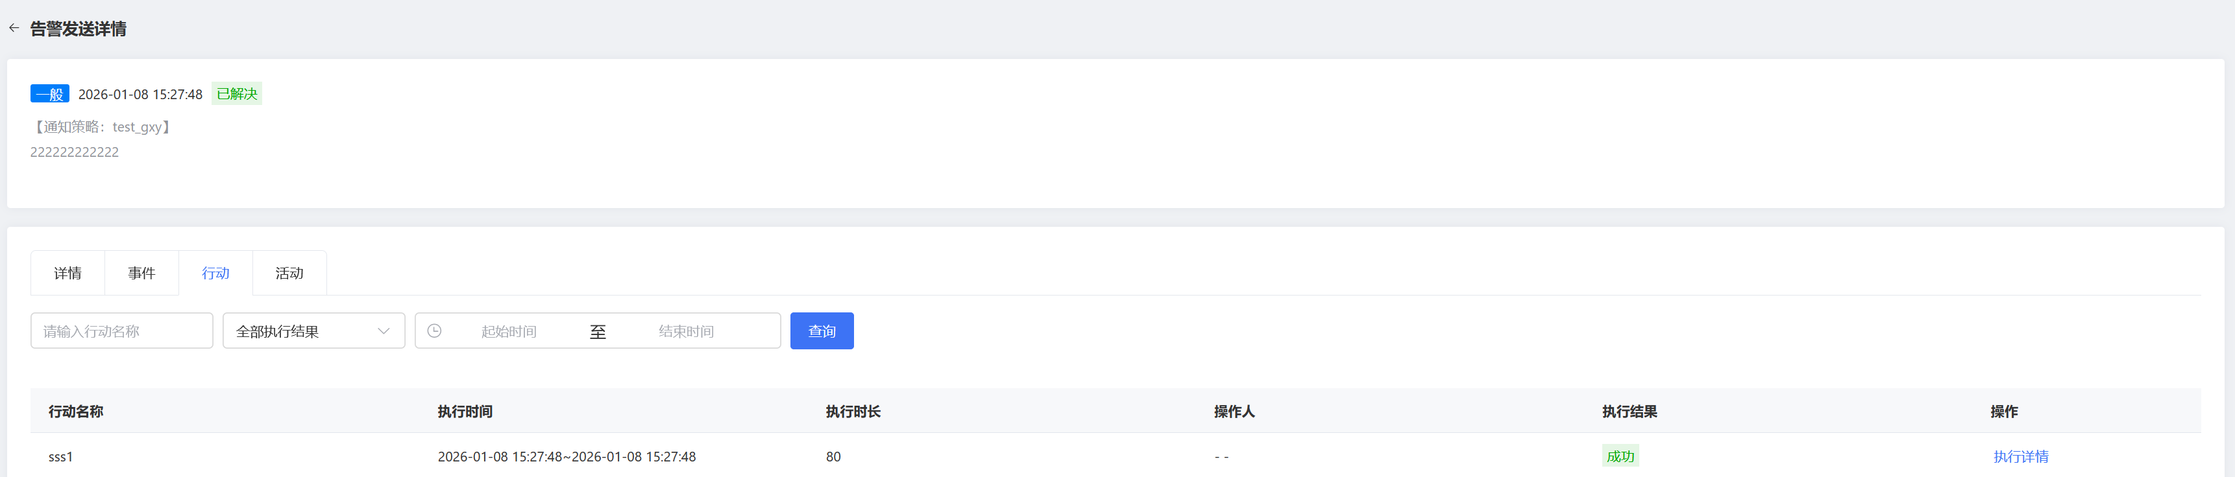
Task: Click the 结束时间 end time field
Action: pyautogui.click(x=685, y=332)
